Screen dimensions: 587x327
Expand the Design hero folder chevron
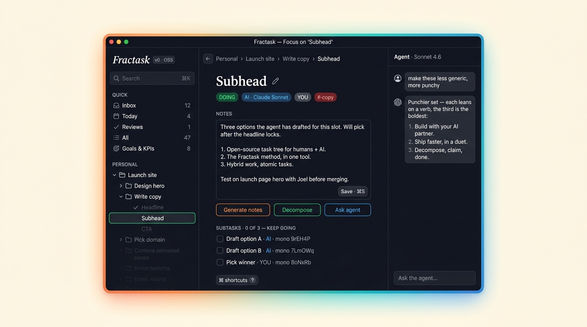pyautogui.click(x=121, y=186)
